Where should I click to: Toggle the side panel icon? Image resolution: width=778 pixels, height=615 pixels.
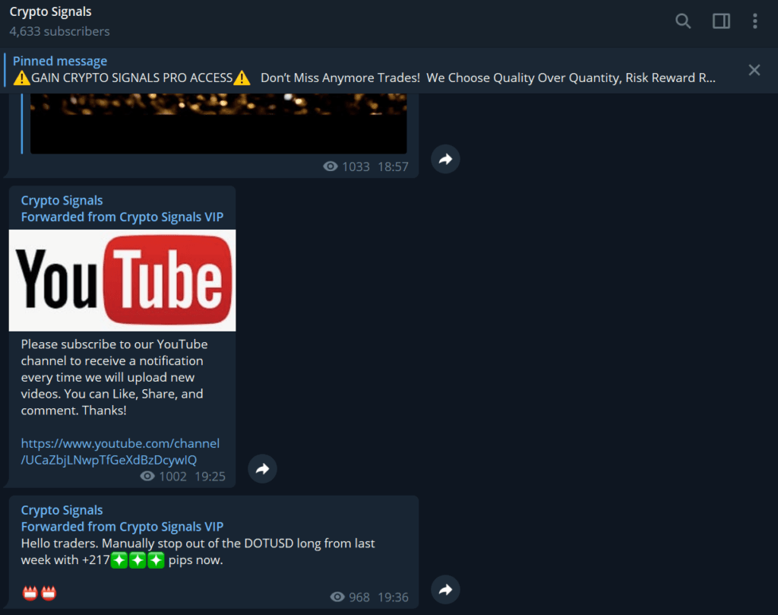tap(721, 21)
